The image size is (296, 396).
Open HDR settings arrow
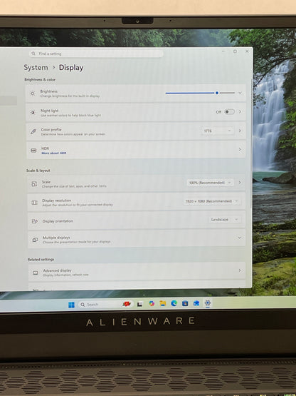(x=240, y=150)
